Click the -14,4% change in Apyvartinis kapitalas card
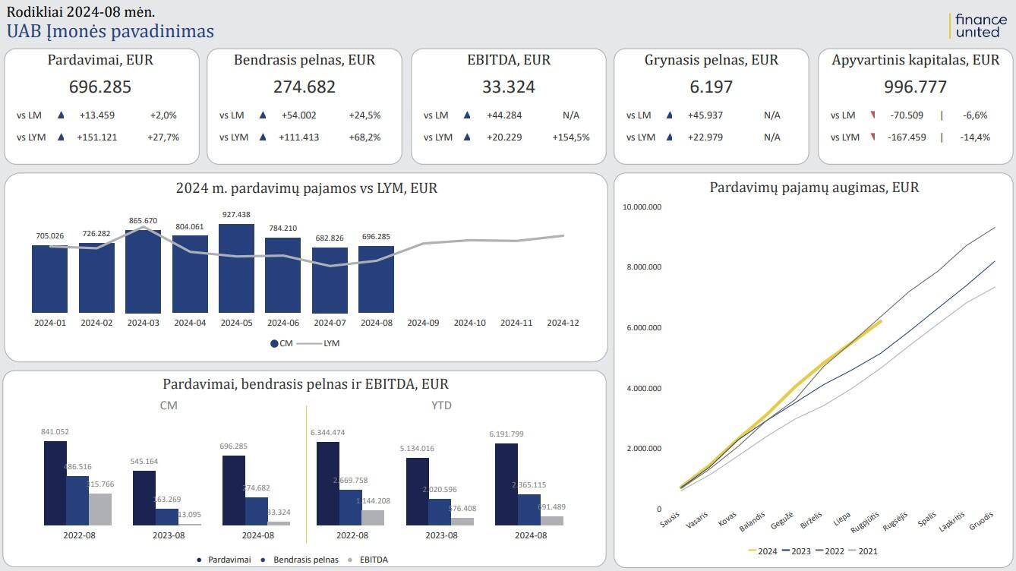Screen dimensions: 1016x571 tap(974, 137)
